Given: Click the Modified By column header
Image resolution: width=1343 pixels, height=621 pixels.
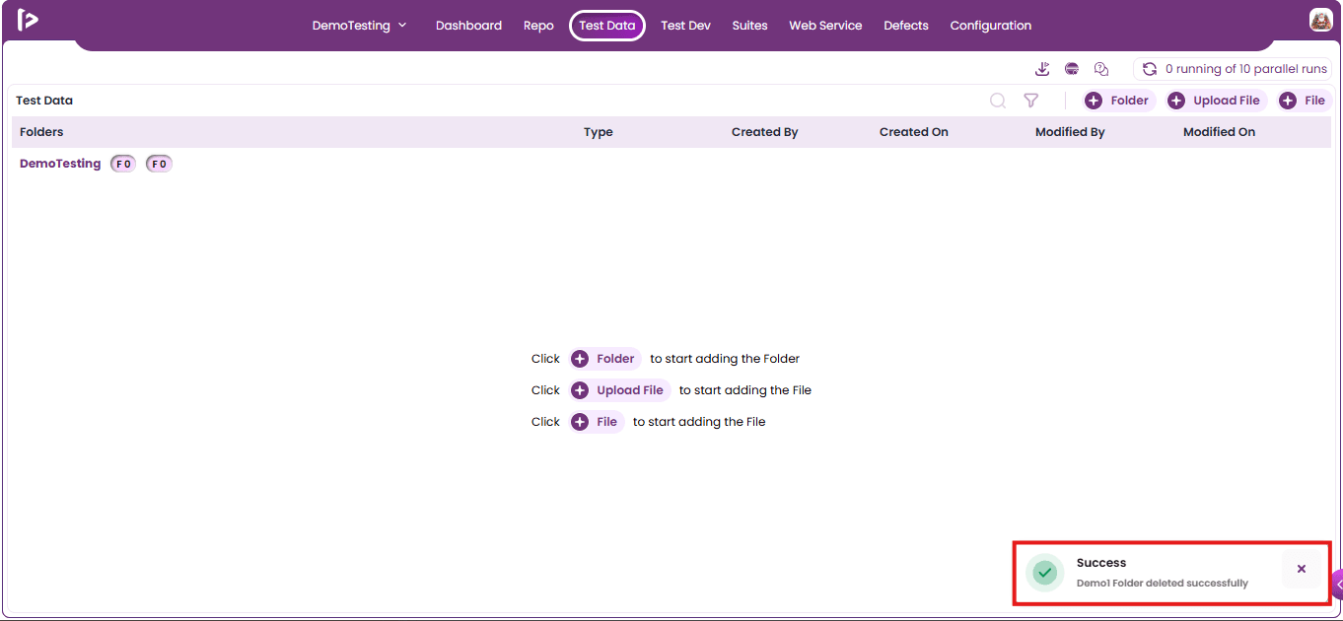Looking at the screenshot, I should [x=1070, y=132].
